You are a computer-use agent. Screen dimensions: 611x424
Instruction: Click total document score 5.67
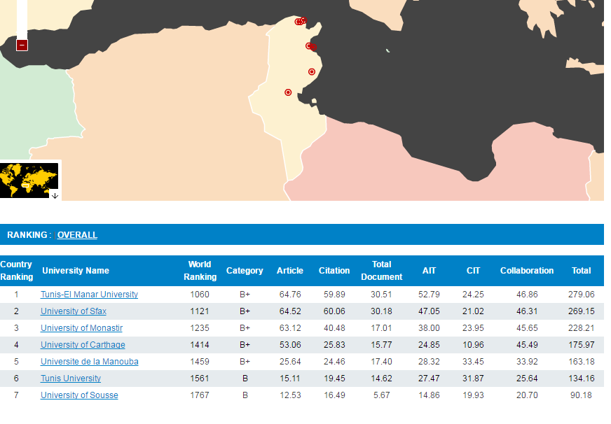[381, 395]
